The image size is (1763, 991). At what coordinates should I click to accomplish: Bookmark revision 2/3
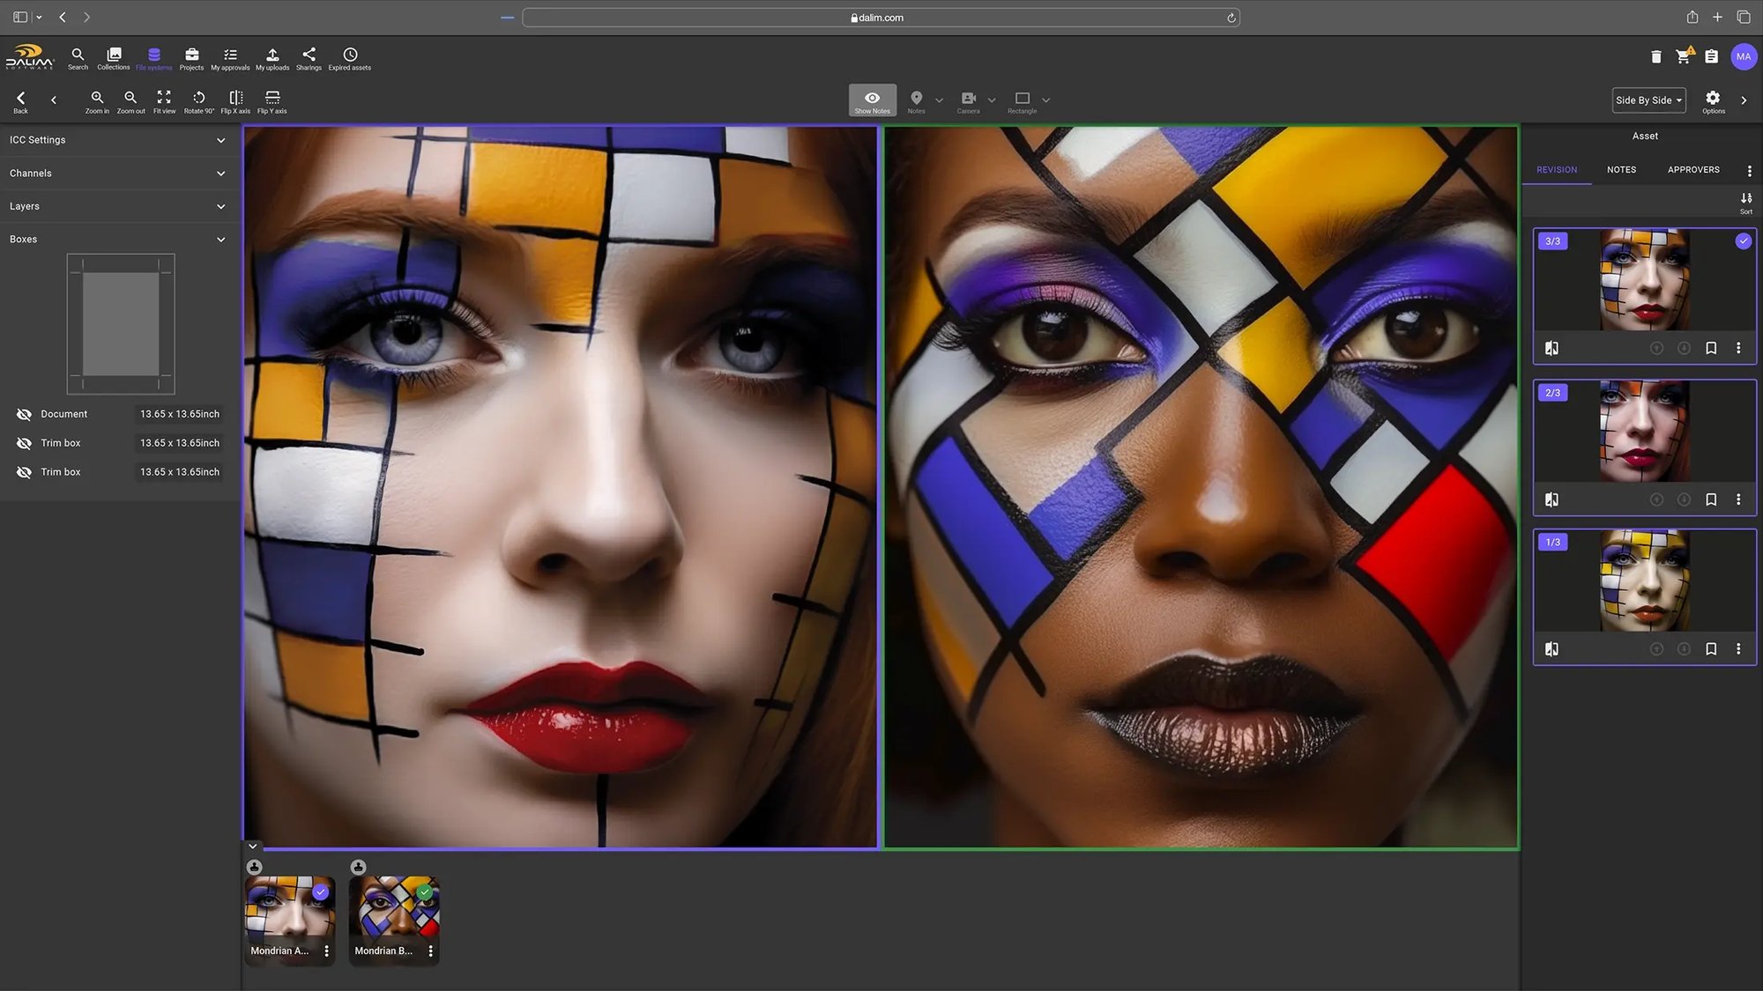[1711, 499]
